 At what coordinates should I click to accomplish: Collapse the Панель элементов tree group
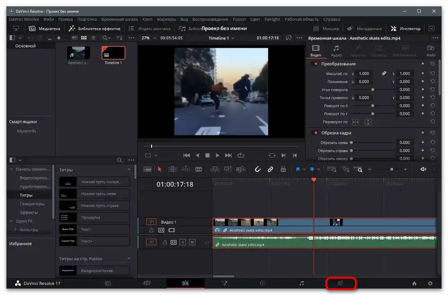(11, 169)
